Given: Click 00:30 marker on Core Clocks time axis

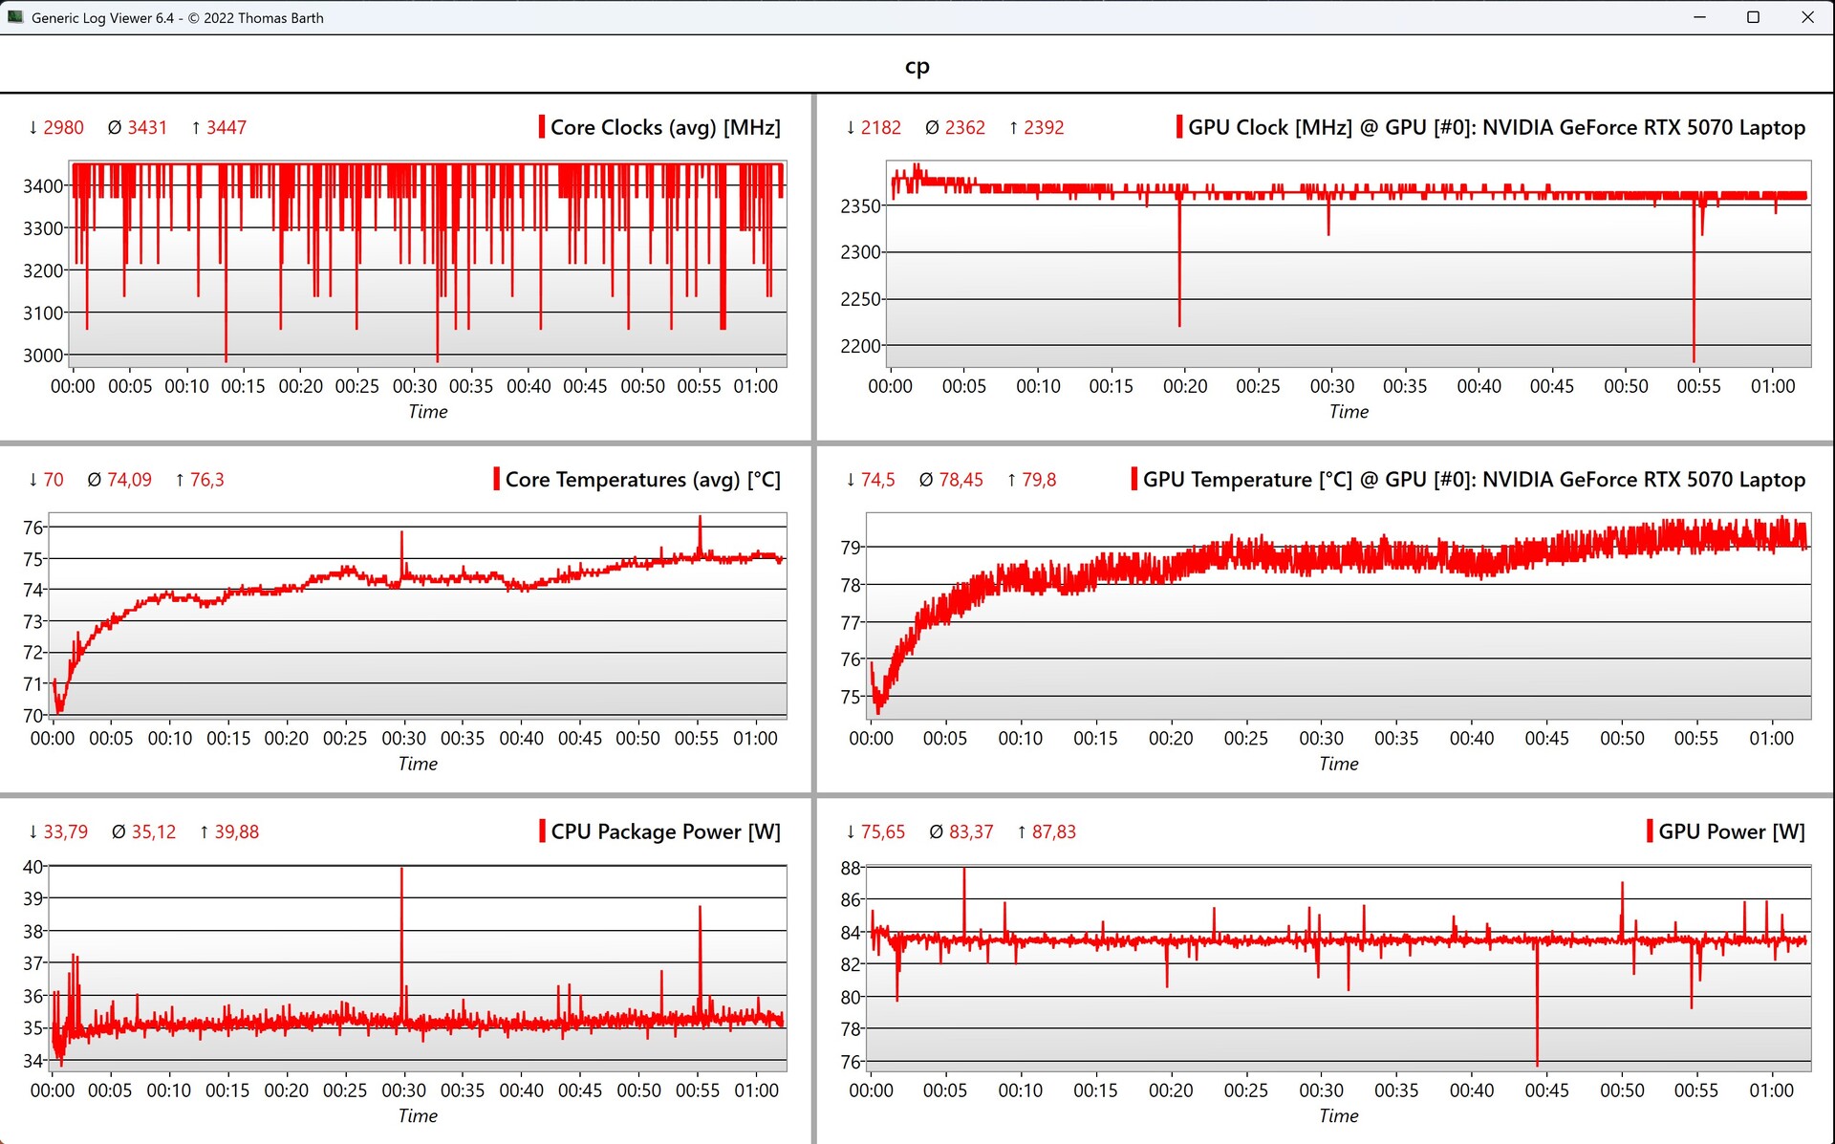Looking at the screenshot, I should 414,386.
